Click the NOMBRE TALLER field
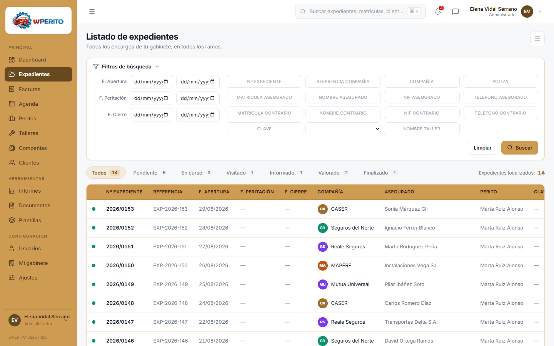 422,129
